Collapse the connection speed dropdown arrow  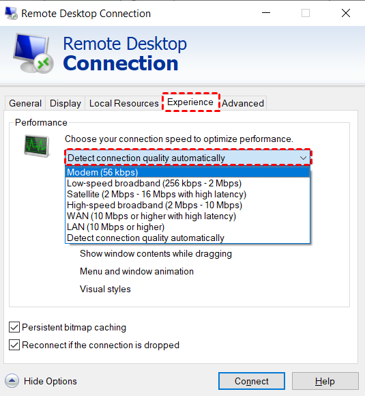303,158
